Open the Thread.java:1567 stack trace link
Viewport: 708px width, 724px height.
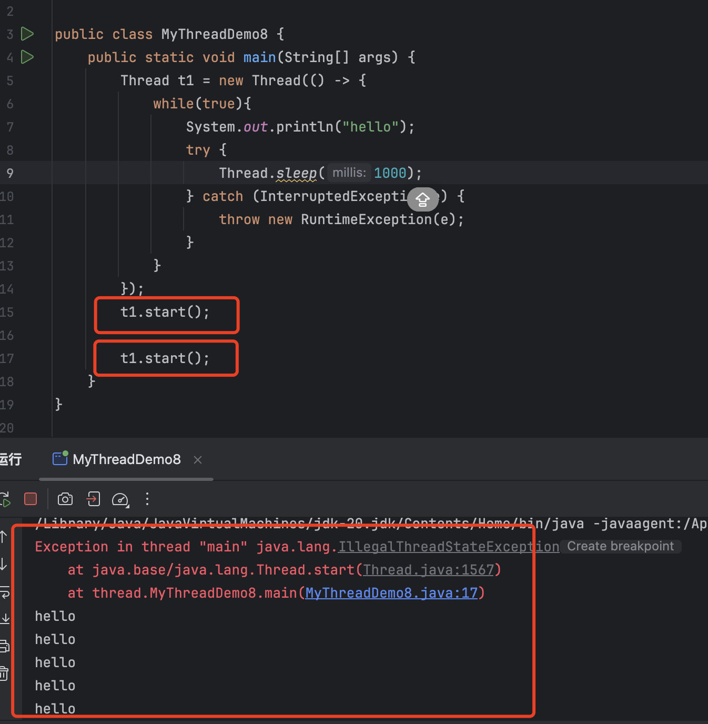(429, 570)
